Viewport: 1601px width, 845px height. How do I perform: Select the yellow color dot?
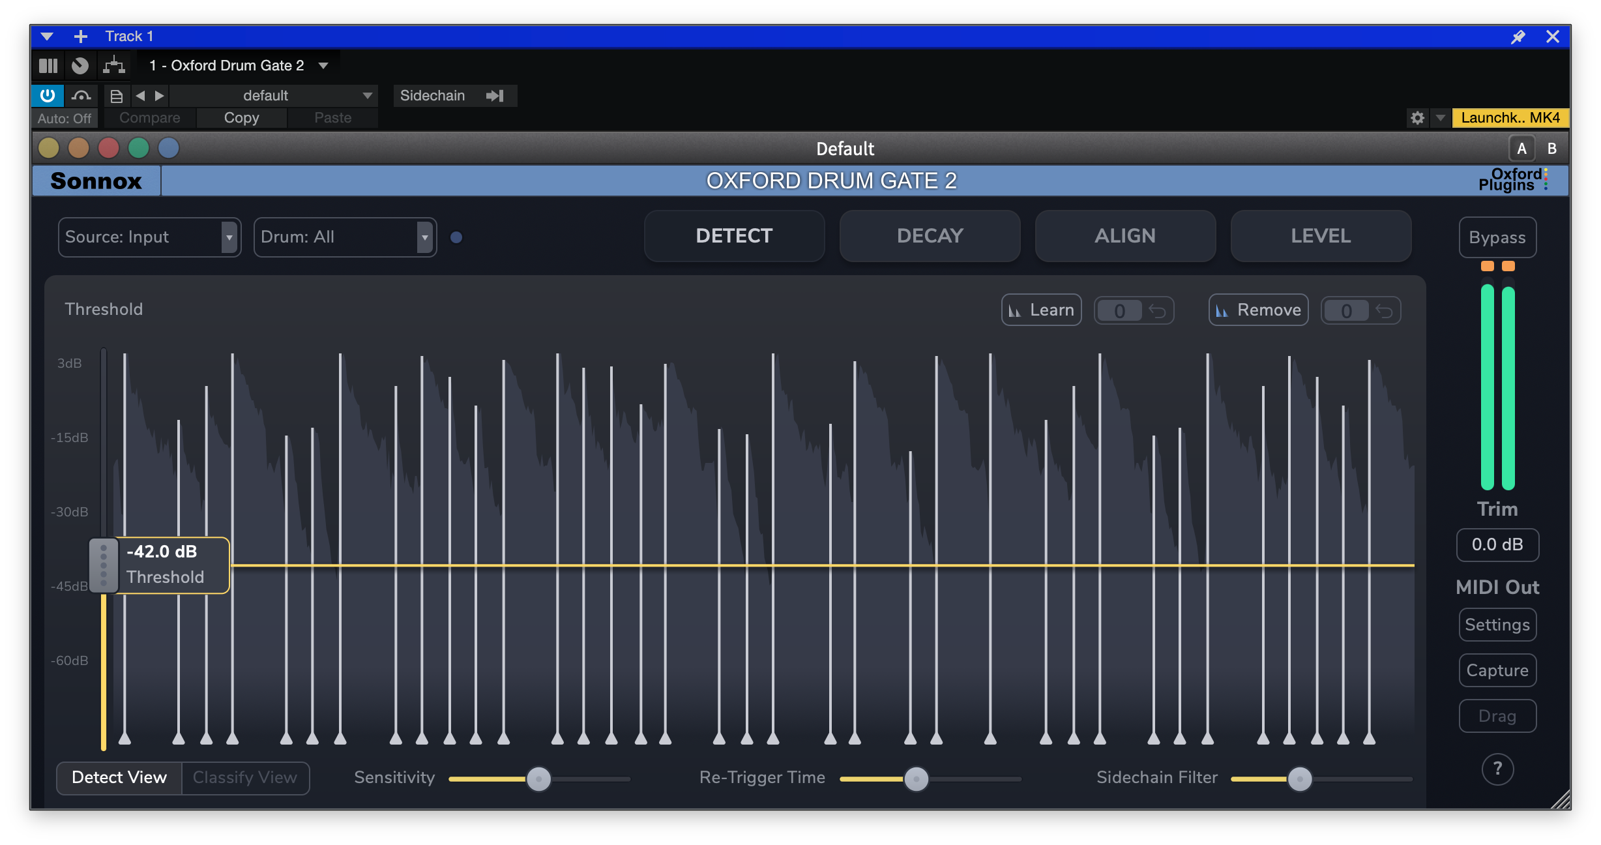point(49,148)
